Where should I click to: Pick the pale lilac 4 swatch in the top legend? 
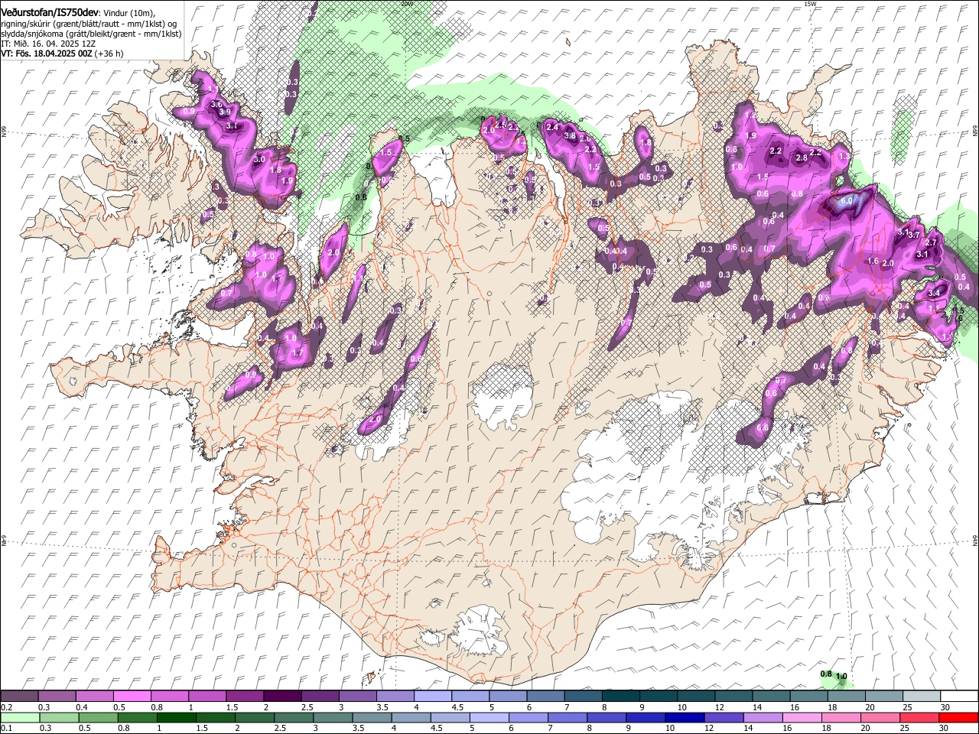point(432,695)
